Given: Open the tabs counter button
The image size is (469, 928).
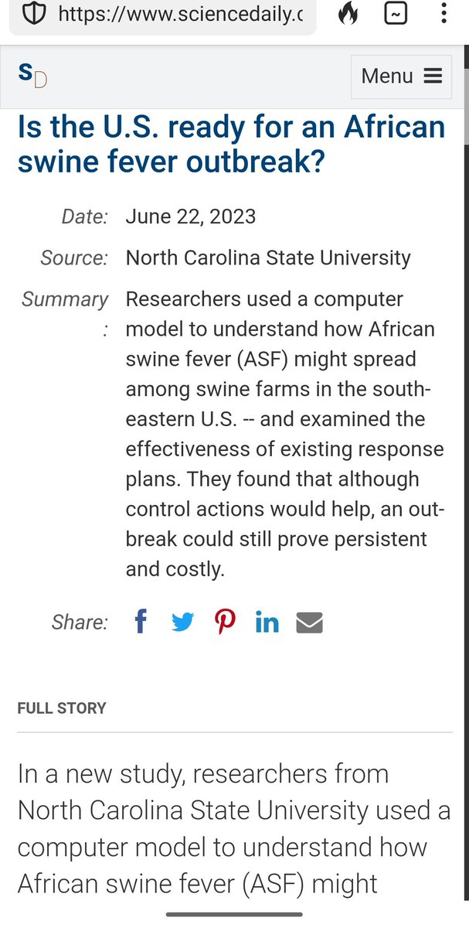Looking at the screenshot, I should point(396,15).
